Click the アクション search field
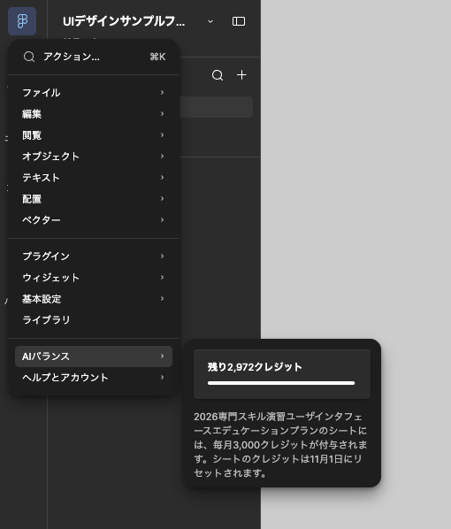 click(x=94, y=57)
